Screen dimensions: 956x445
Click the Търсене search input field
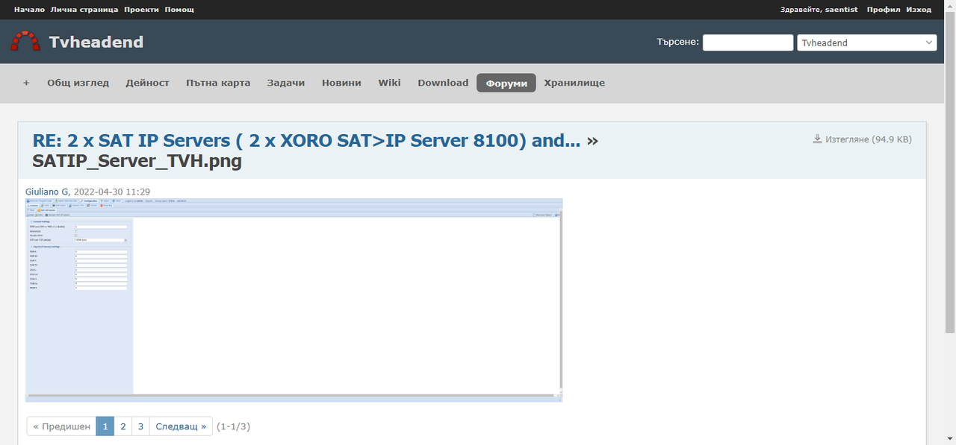click(748, 42)
